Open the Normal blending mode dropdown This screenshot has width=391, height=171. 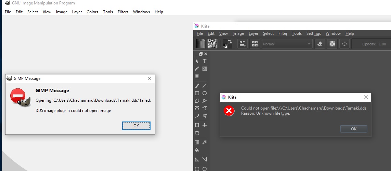coord(287,44)
